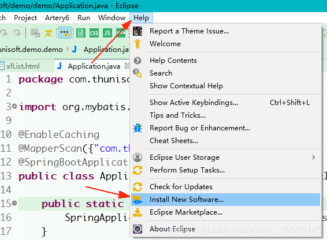
Task: Close the Application.java tab
Action: click(127, 66)
